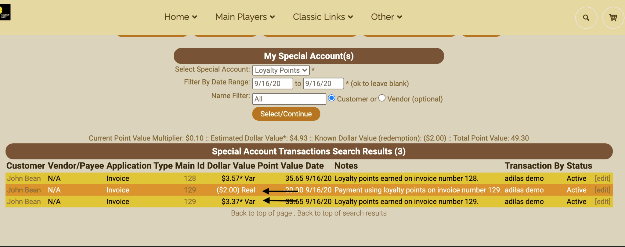Viewport: 625px width, 247px height.
Task: Click the 35.65 point value
Action: 294,179
